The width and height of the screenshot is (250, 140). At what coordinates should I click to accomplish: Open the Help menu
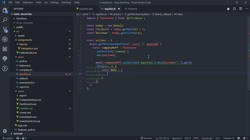coord(77,2)
